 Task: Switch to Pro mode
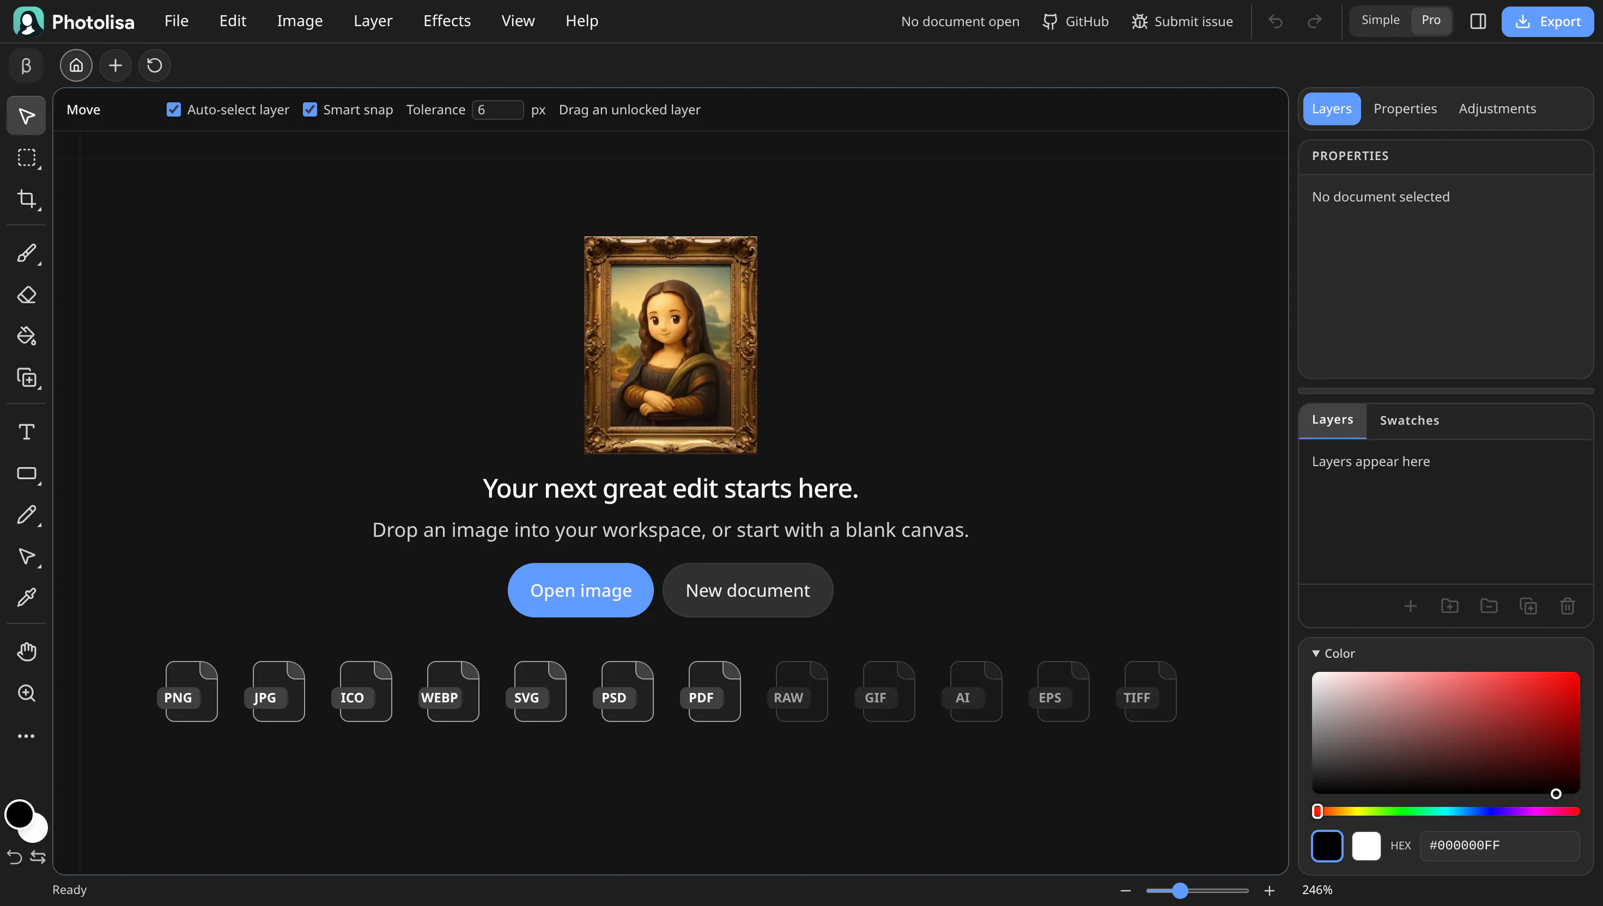tap(1431, 21)
